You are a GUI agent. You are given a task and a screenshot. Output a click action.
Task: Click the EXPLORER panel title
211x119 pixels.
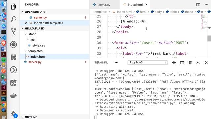32,4
